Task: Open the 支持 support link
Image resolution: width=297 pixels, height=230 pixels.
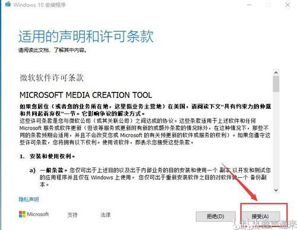Action: click(x=72, y=215)
